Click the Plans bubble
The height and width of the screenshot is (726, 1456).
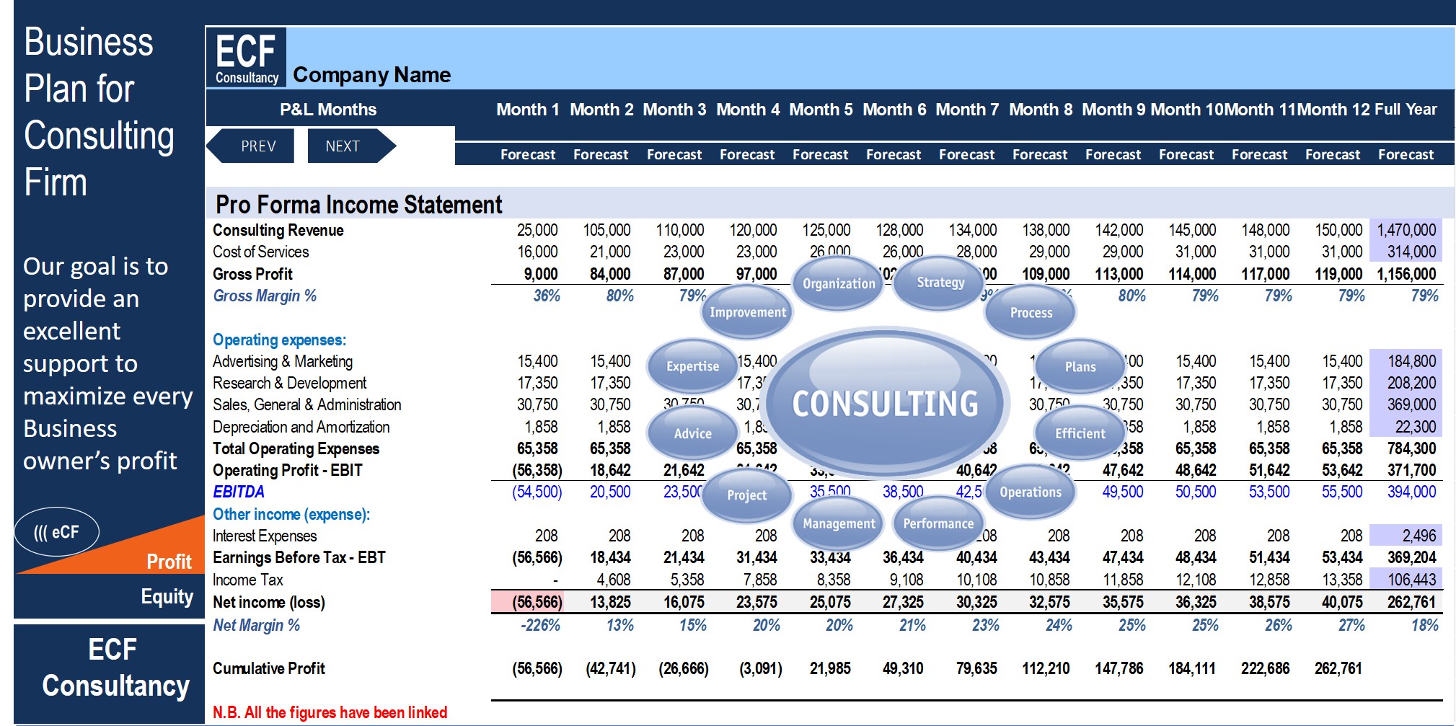pyautogui.click(x=1080, y=366)
